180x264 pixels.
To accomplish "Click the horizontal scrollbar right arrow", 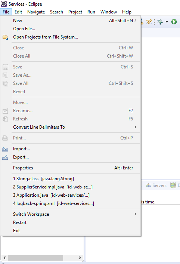I will [80, 258].
